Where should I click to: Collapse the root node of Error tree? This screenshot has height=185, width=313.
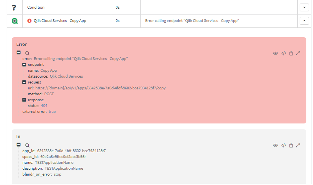18,53
